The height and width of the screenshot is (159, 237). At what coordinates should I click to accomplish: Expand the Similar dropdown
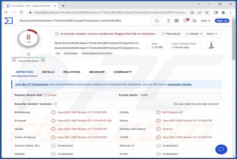coord(194,34)
